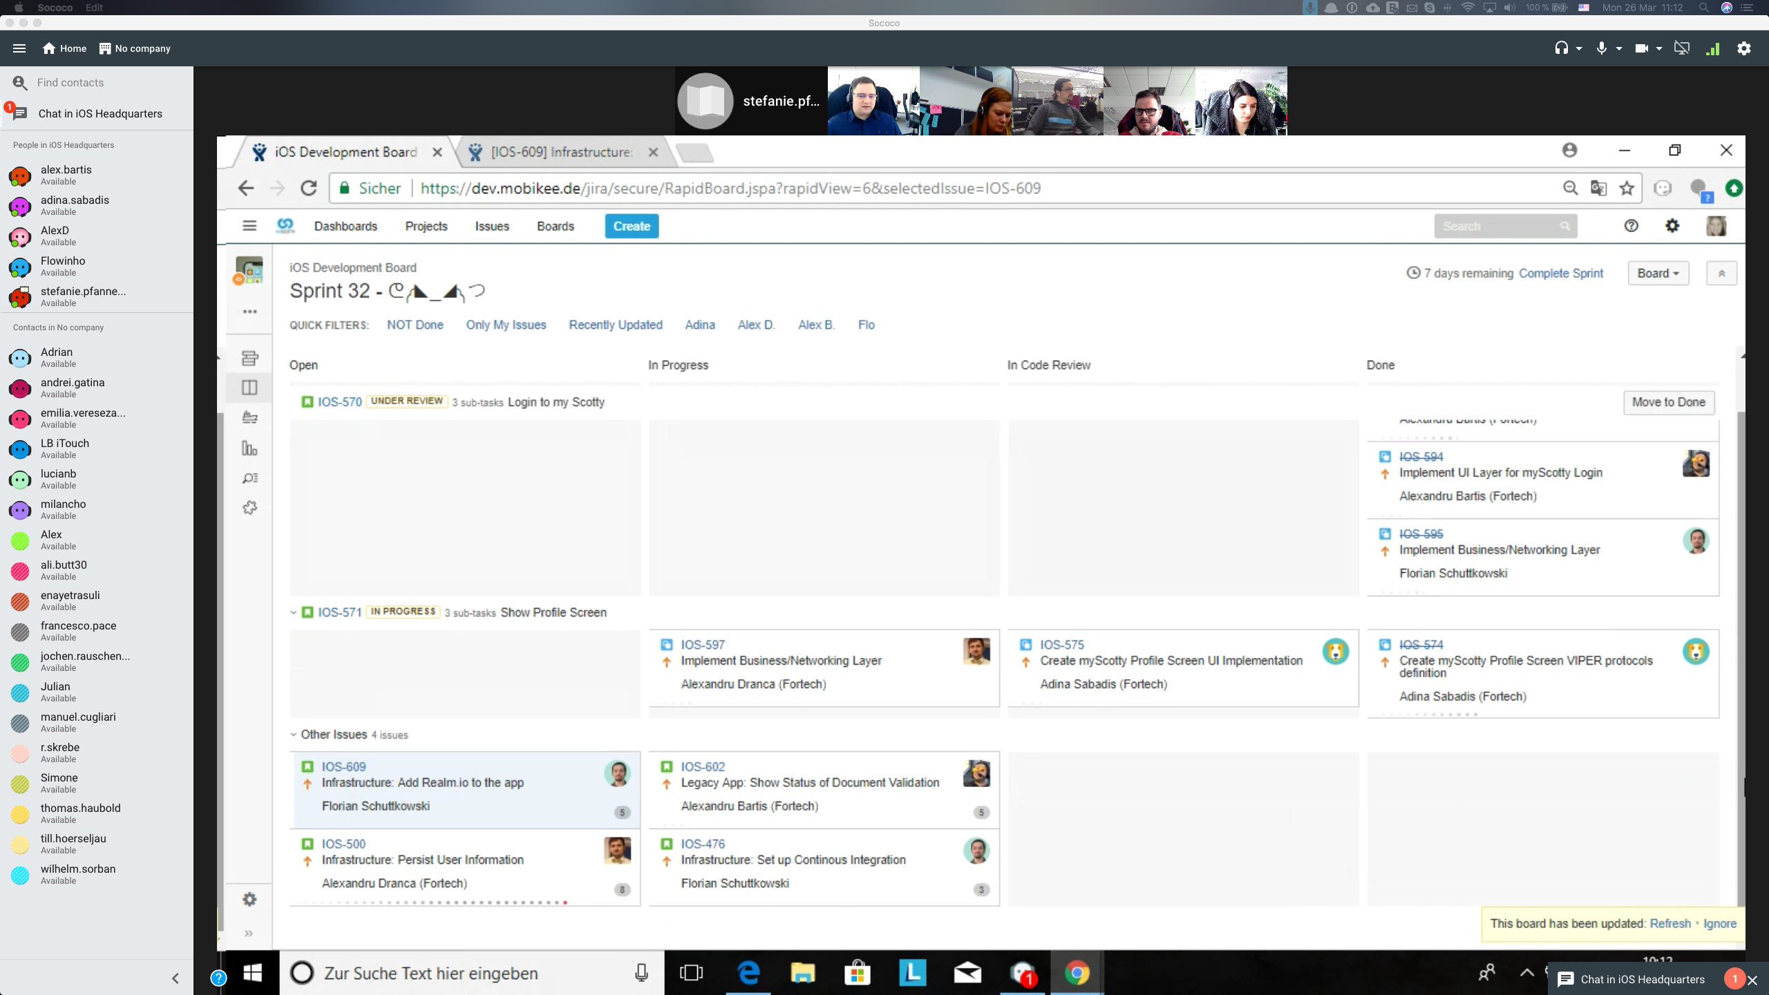The width and height of the screenshot is (1769, 995).
Task: Toggle microphone in Sococo toolbar
Action: (x=1601, y=48)
